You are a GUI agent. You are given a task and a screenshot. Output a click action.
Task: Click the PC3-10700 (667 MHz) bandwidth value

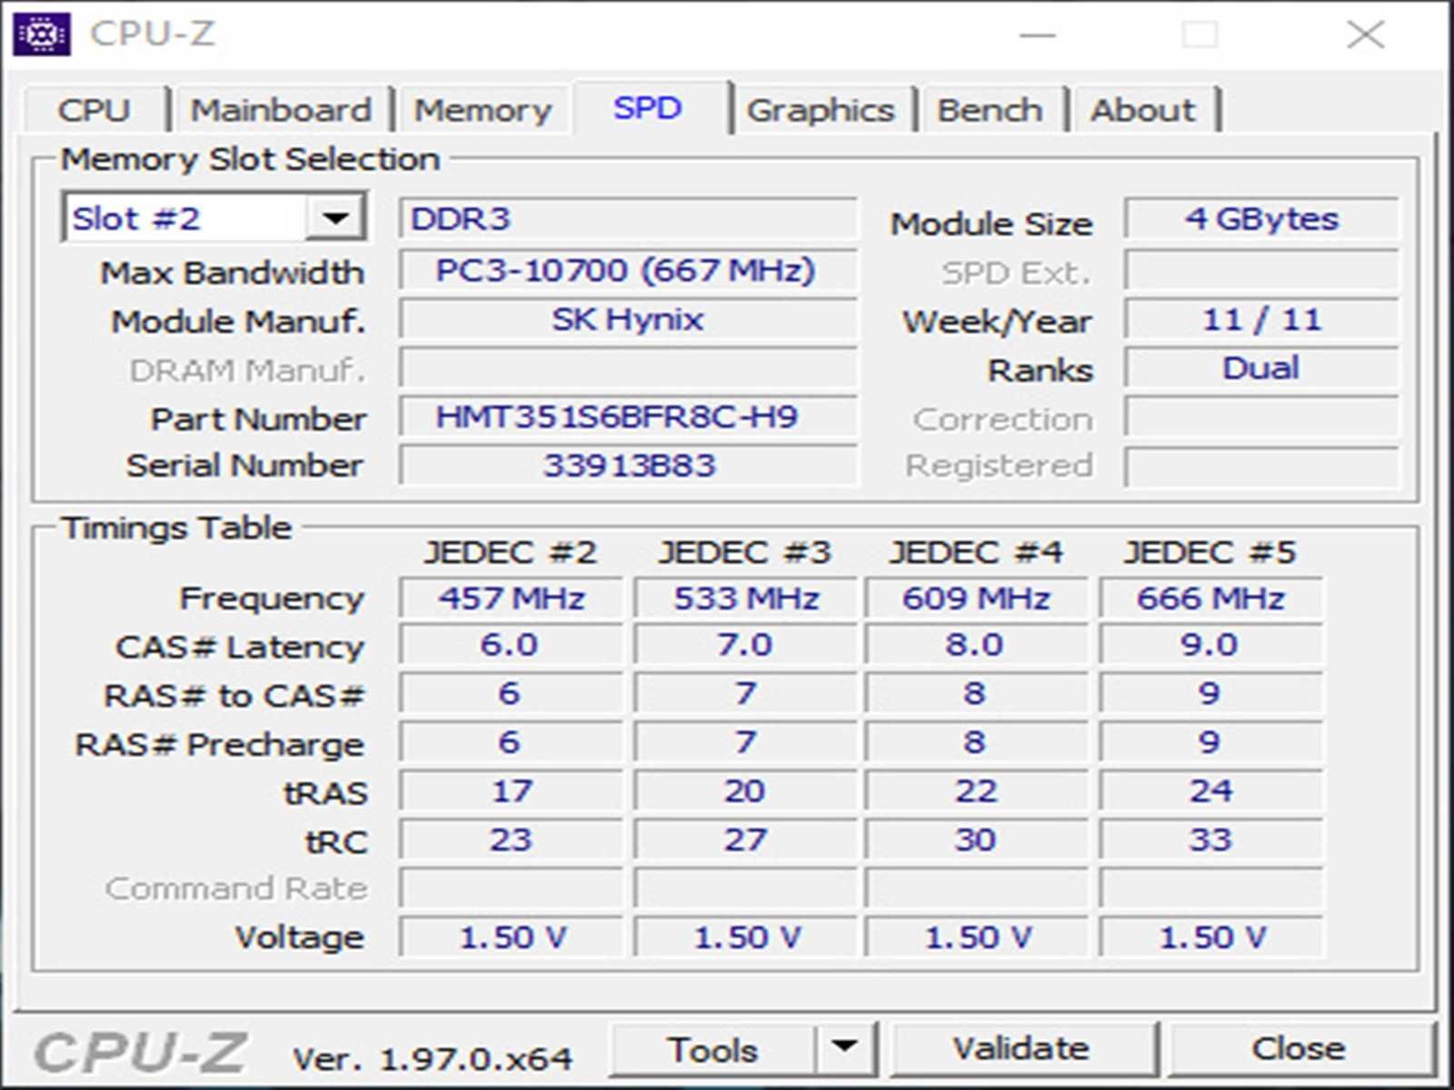pyautogui.click(x=628, y=271)
